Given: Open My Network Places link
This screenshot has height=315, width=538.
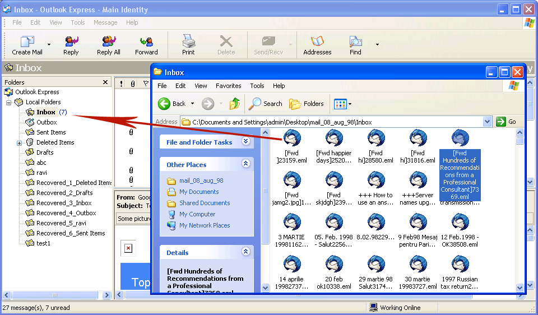Looking at the screenshot, I should tap(205, 225).
